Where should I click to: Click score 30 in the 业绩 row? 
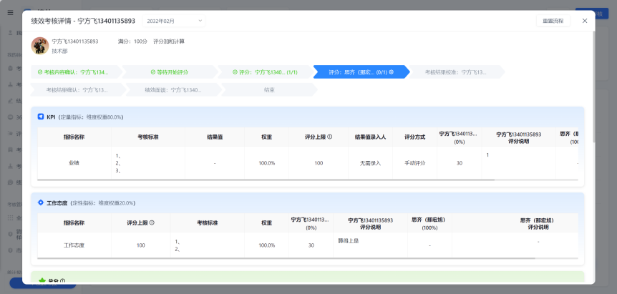point(460,162)
